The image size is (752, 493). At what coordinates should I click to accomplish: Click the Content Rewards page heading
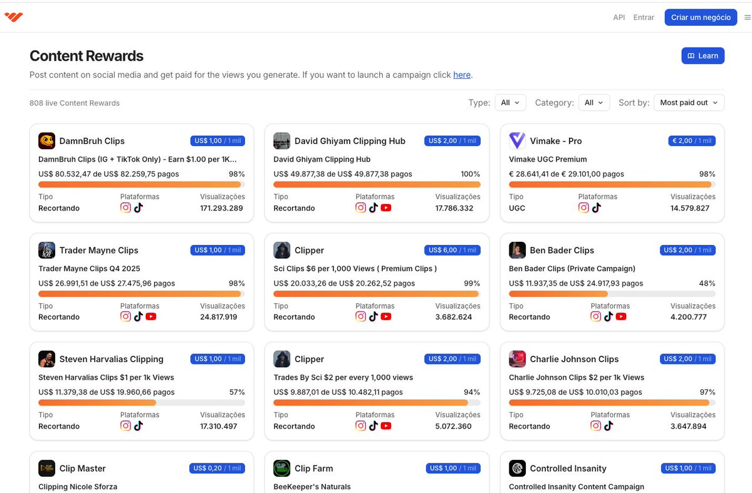tap(86, 56)
